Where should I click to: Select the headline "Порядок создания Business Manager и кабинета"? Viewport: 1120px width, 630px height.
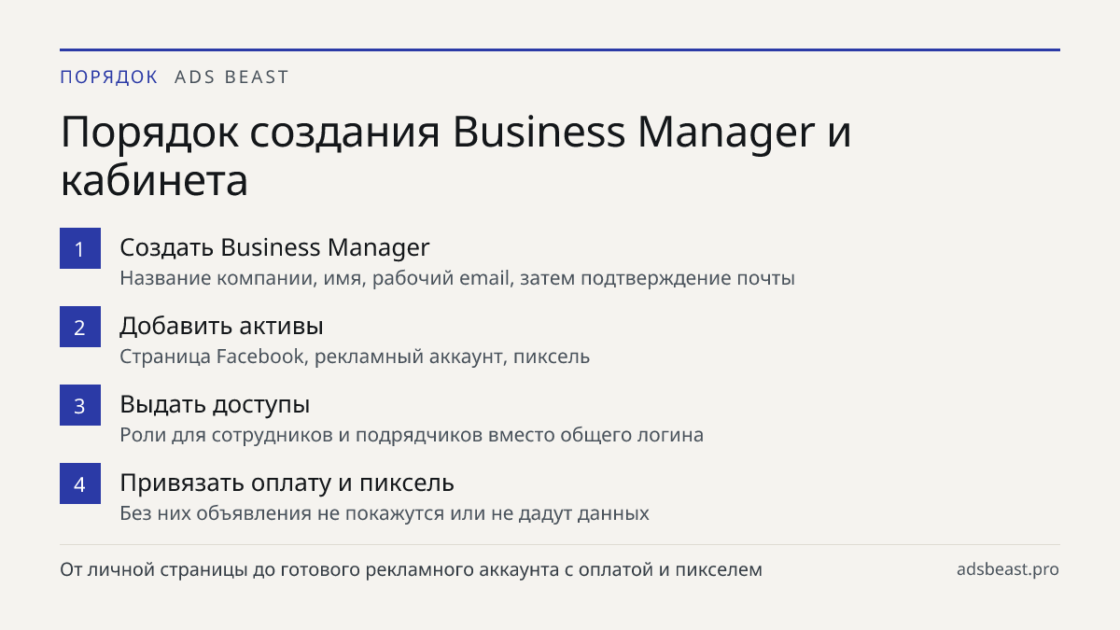(456, 157)
